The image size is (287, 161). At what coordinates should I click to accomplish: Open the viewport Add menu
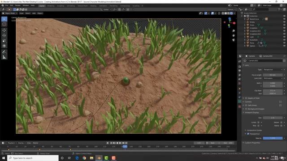(34, 13)
